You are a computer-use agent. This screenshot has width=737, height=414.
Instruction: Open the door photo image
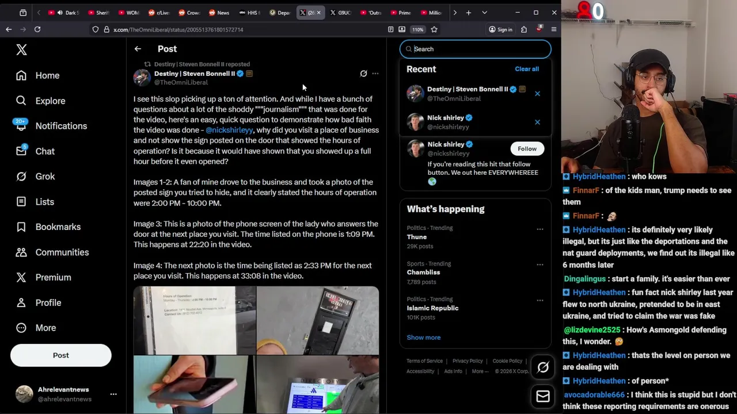(318, 320)
